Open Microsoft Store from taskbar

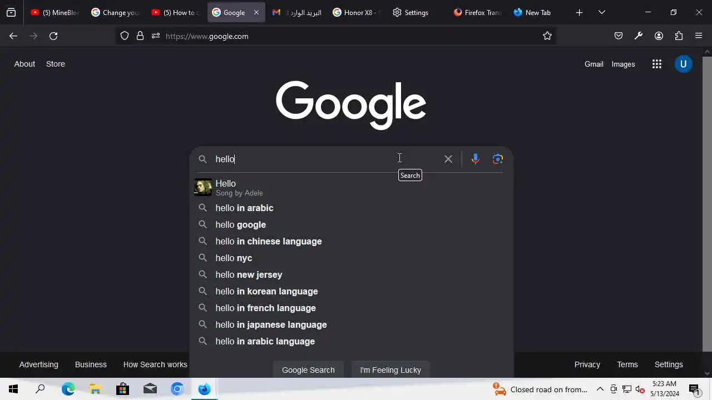(x=122, y=389)
